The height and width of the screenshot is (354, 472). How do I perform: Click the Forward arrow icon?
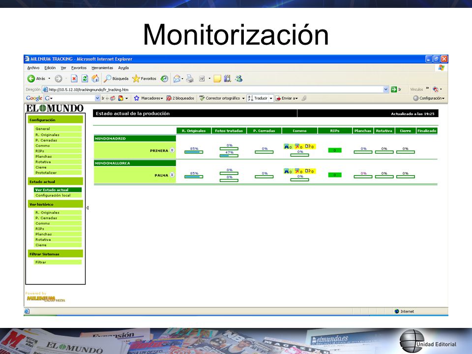click(x=59, y=79)
